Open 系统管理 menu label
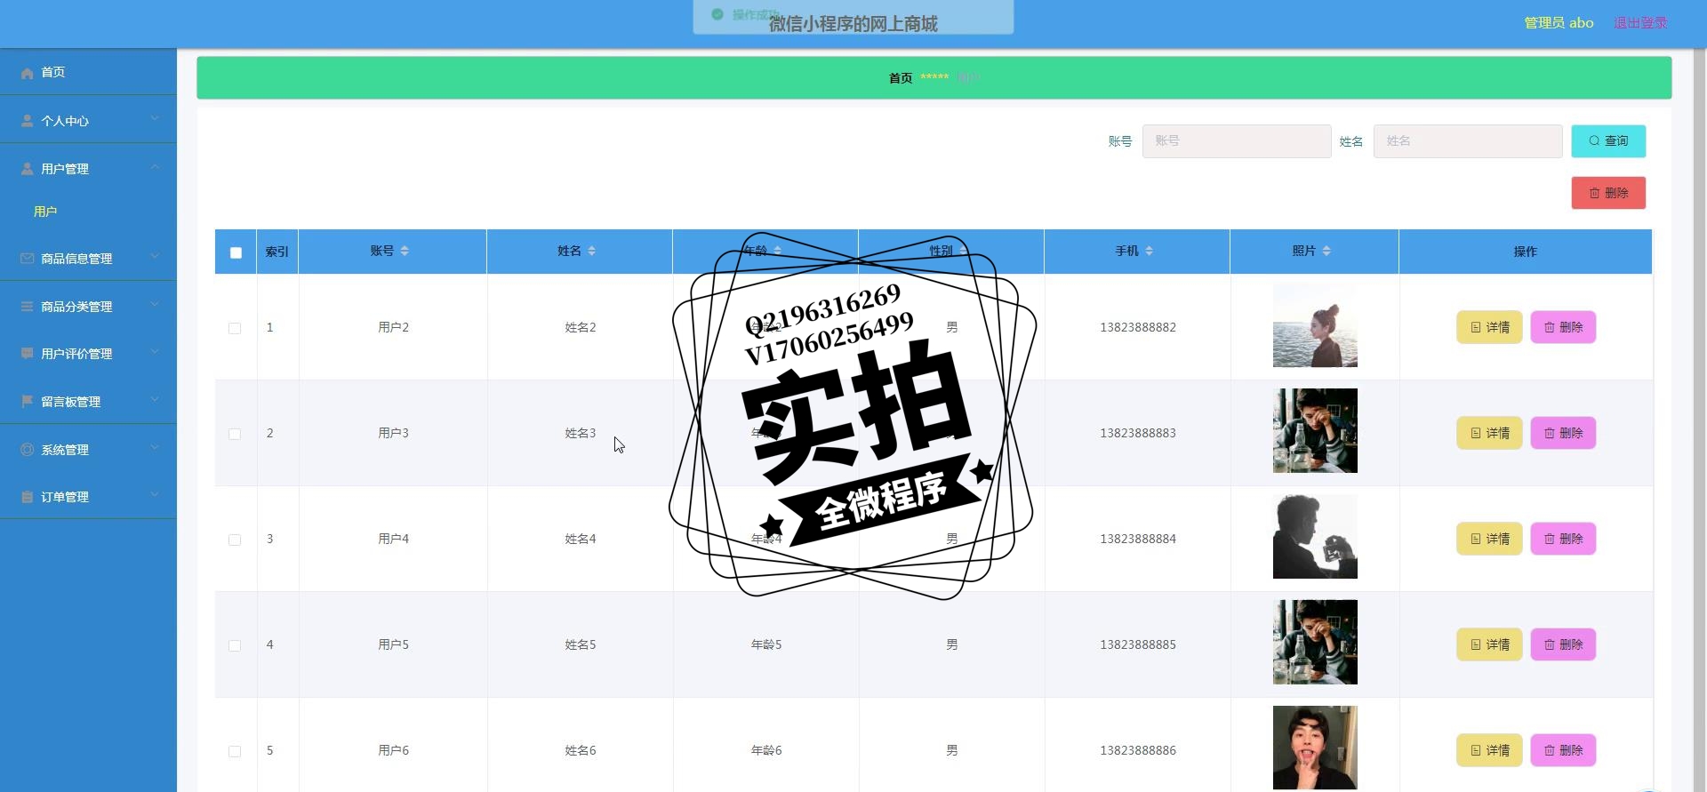1707x792 pixels. (65, 450)
